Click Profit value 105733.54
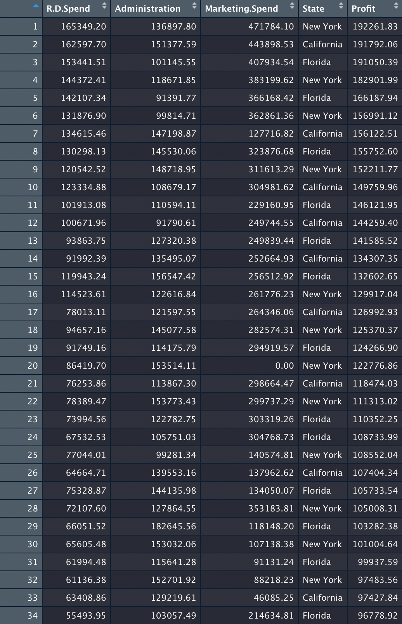402x624 pixels. (375, 491)
